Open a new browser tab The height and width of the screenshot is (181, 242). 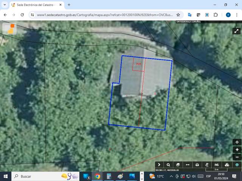pyautogui.click(x=69, y=5)
